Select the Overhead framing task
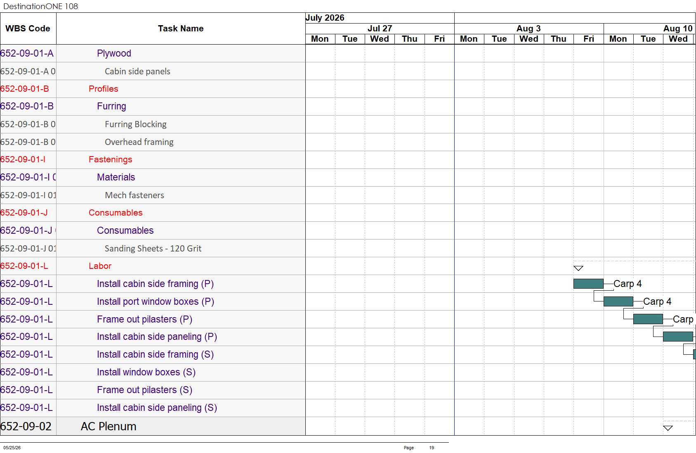The height and width of the screenshot is (453, 696). (x=139, y=142)
